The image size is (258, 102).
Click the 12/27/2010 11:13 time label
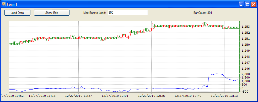point(42,96)
